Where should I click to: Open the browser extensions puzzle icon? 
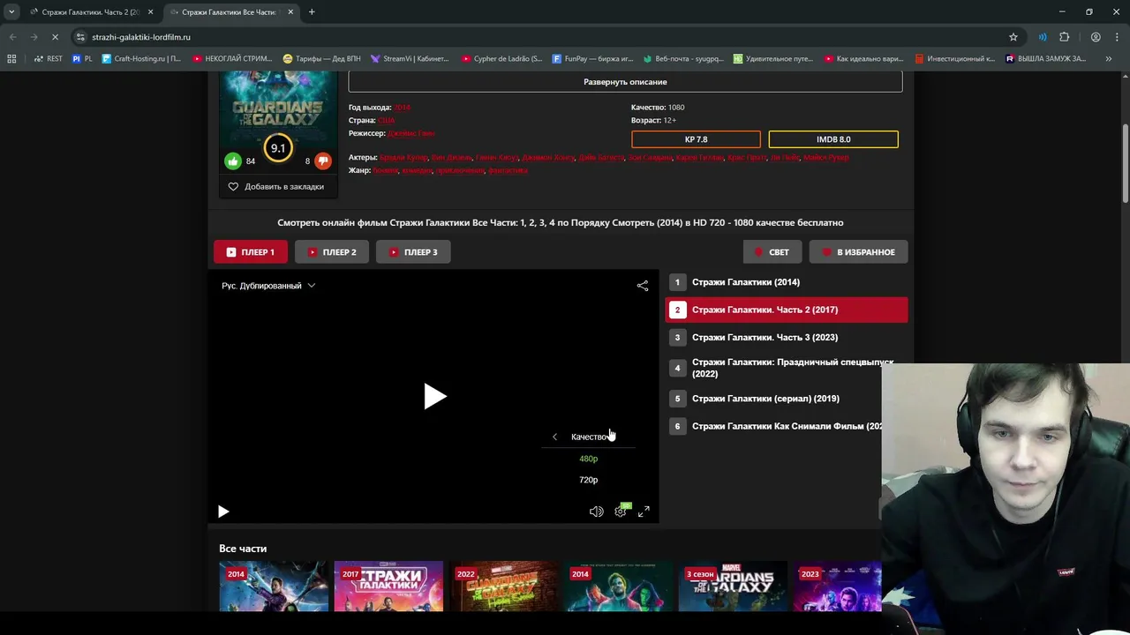[1064, 37]
